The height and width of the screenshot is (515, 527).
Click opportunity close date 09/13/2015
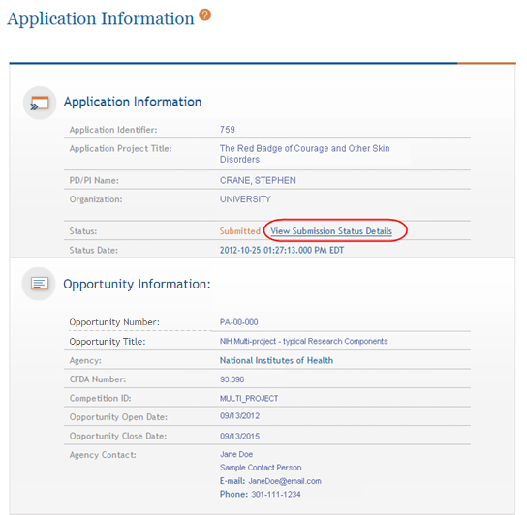point(240,436)
